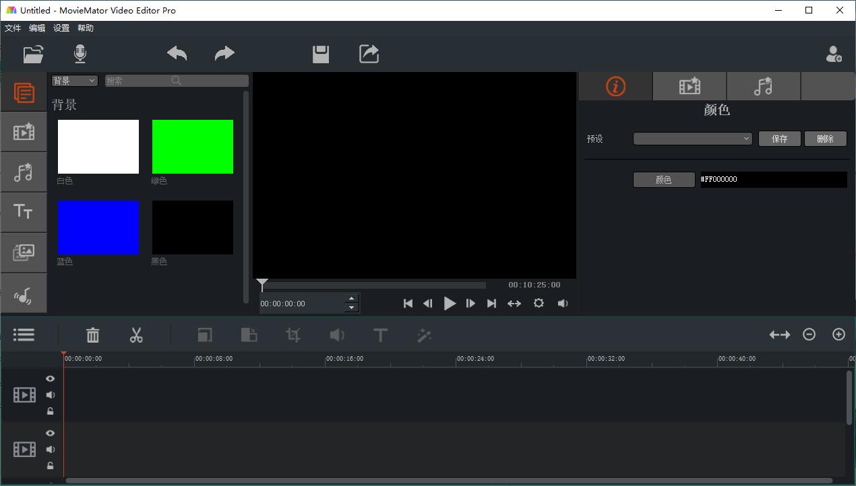The width and height of the screenshot is (856, 486).
Task: Toggle the preview volume speaker
Action: [x=563, y=304]
